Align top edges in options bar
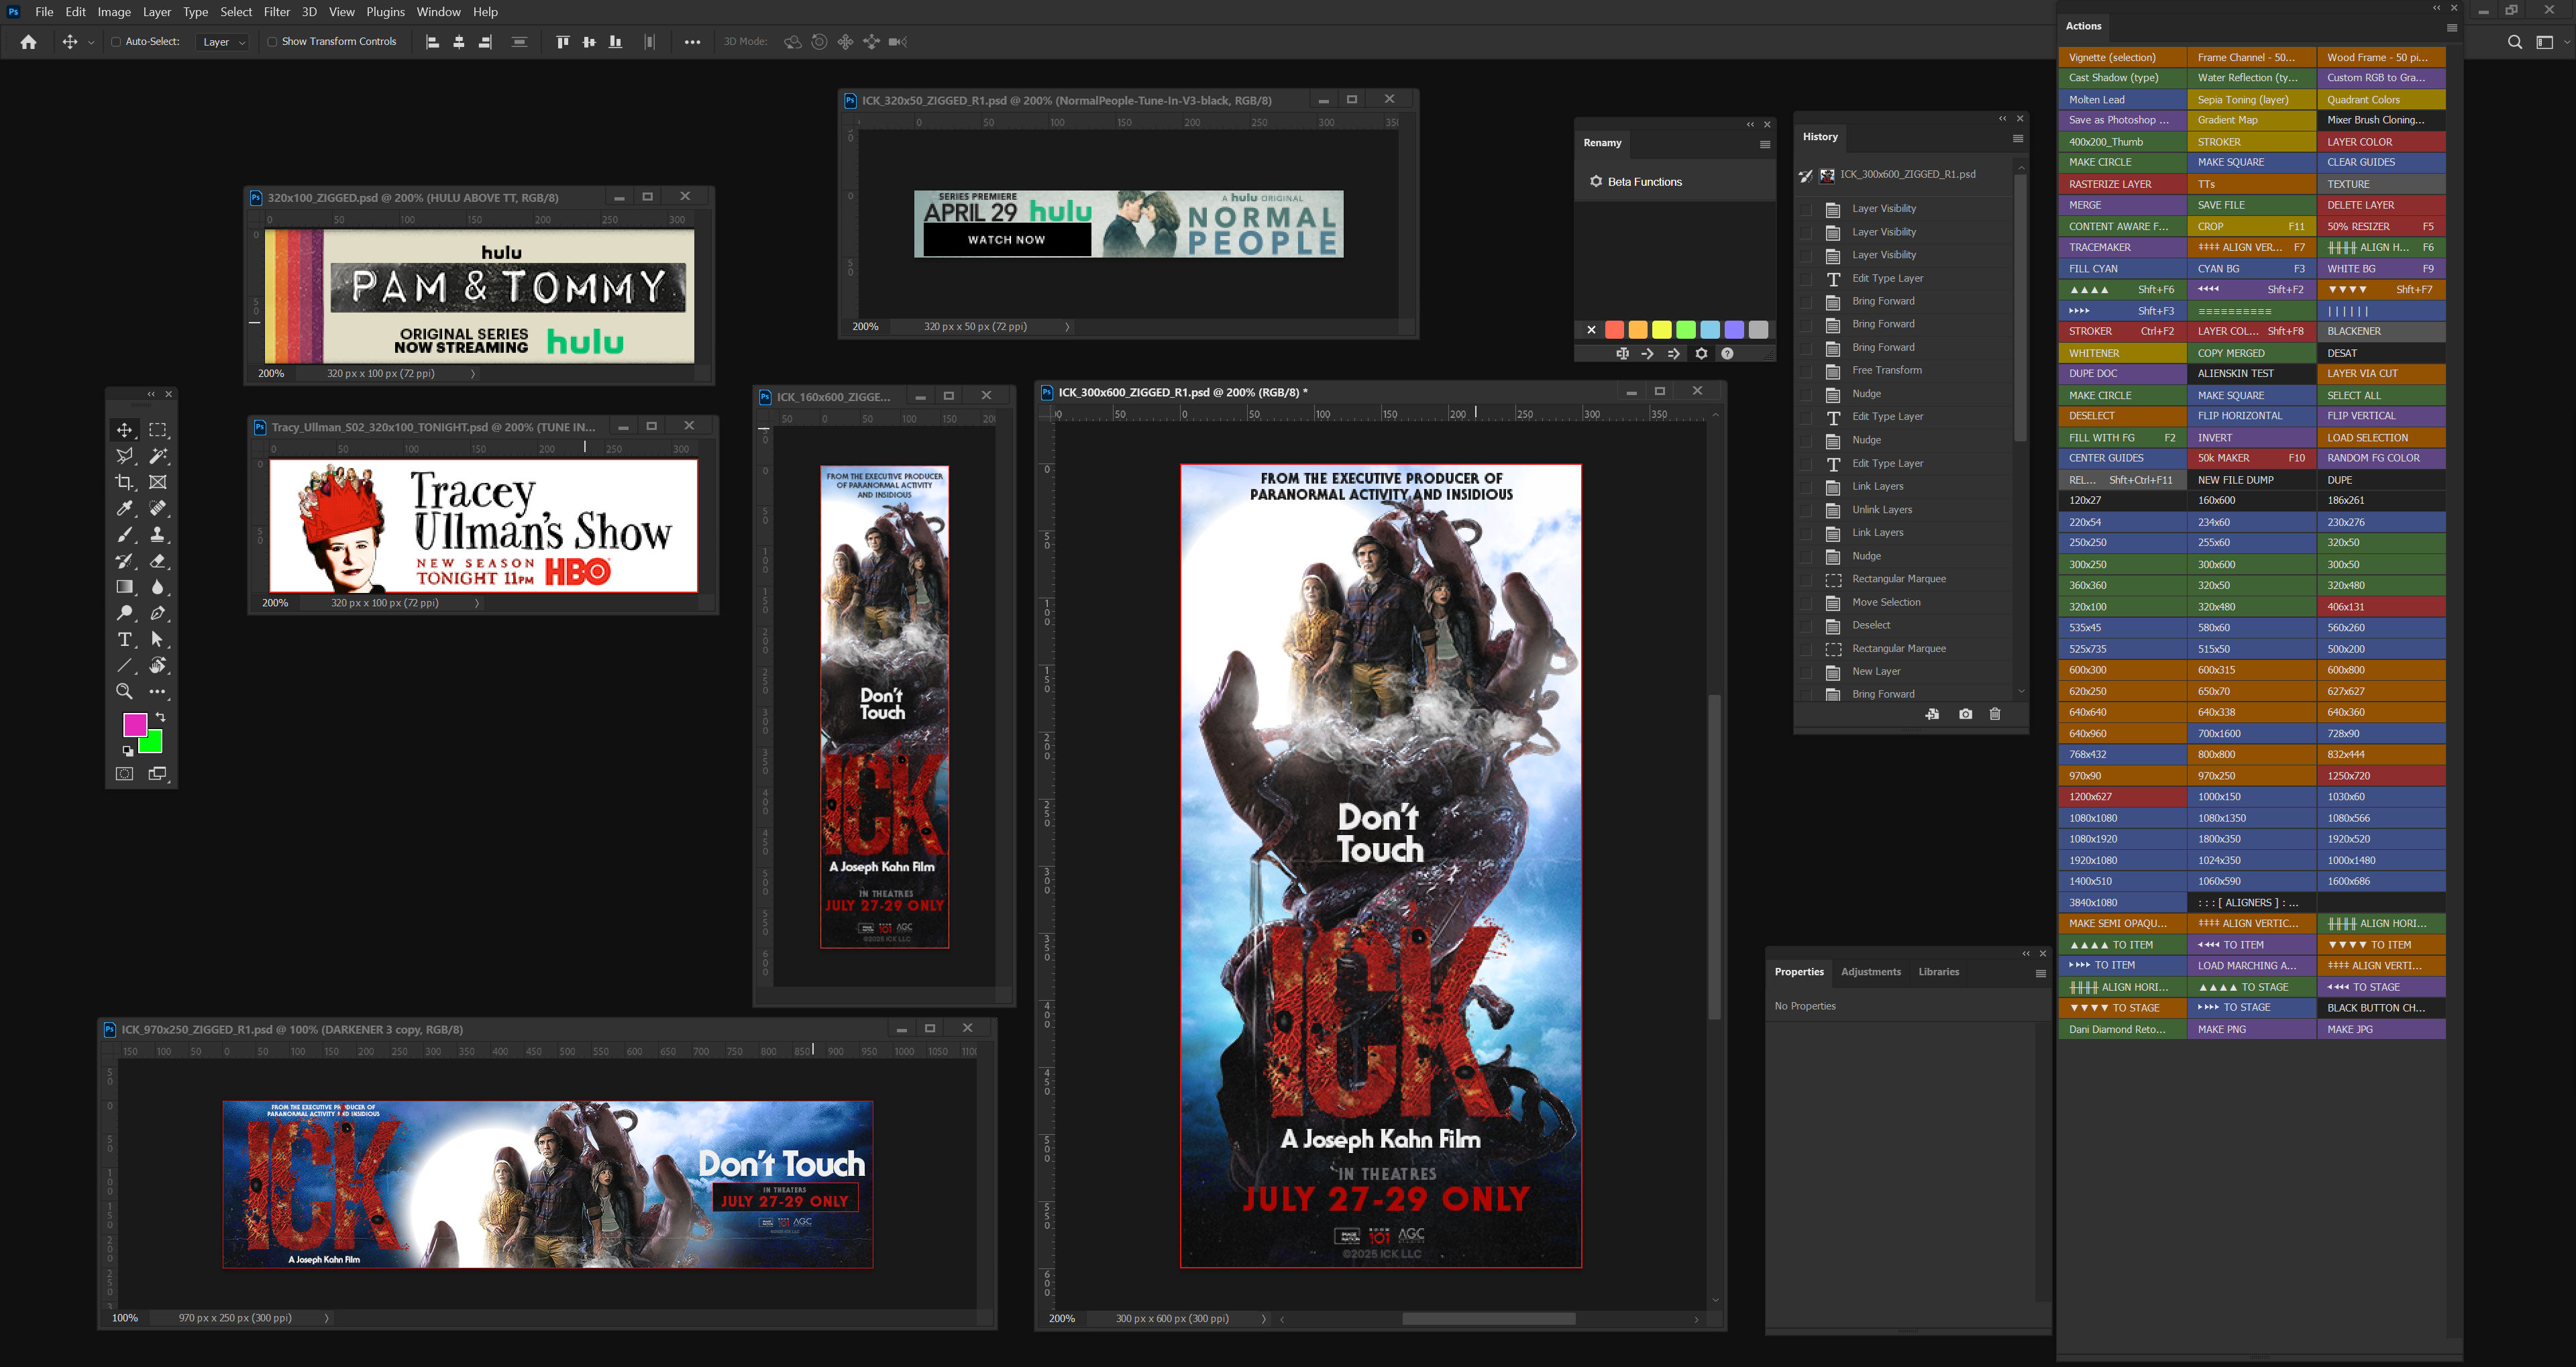2576x1367 pixels. coord(562,42)
